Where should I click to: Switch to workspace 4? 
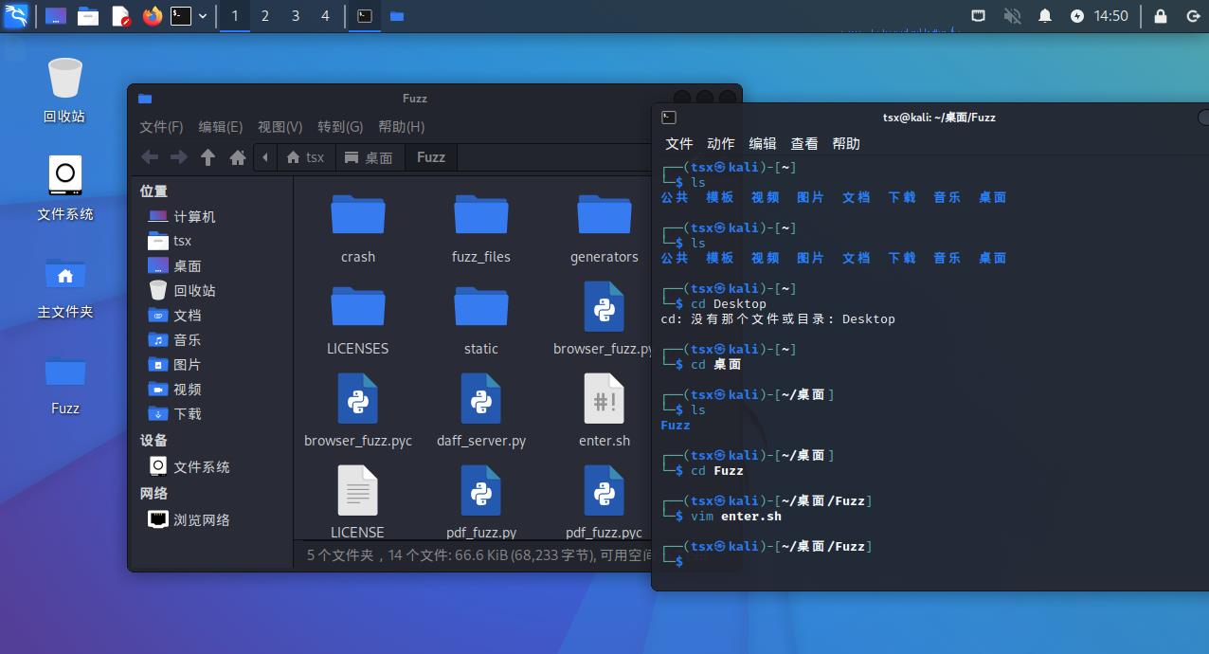click(326, 16)
